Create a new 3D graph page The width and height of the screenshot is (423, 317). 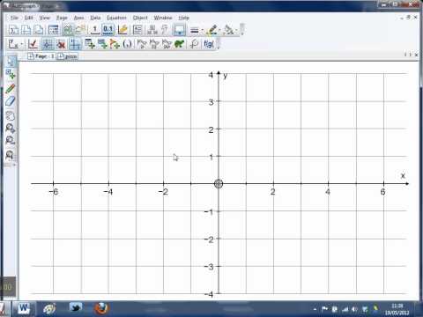coord(39,30)
